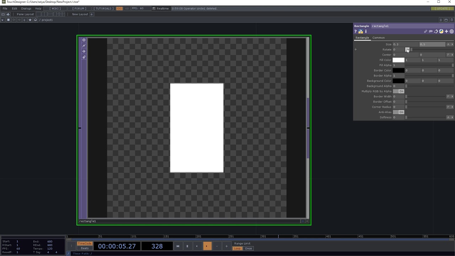Open the Dialogs menu
Screen dimensions: 455x256
pos(26,9)
